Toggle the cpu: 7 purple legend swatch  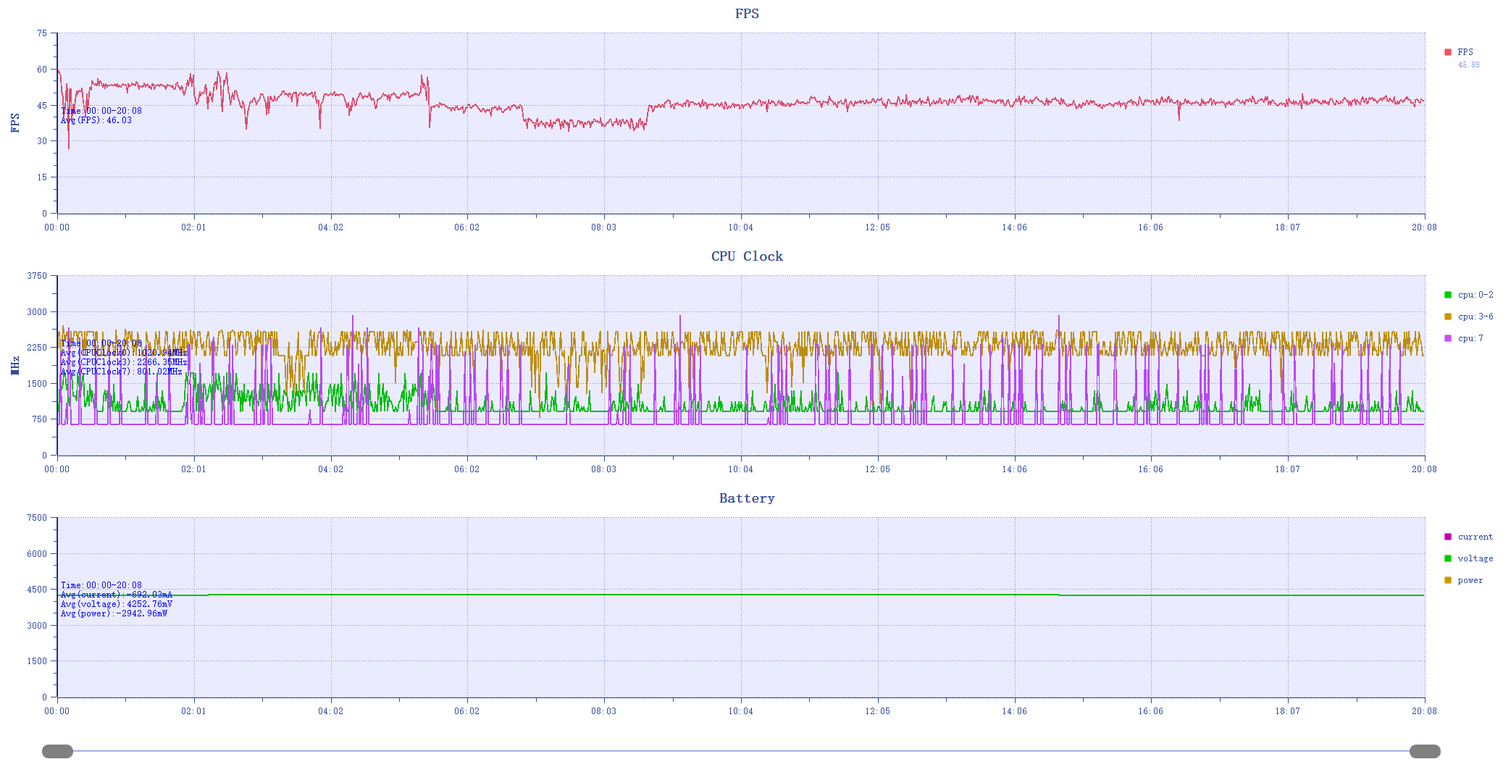1447,338
